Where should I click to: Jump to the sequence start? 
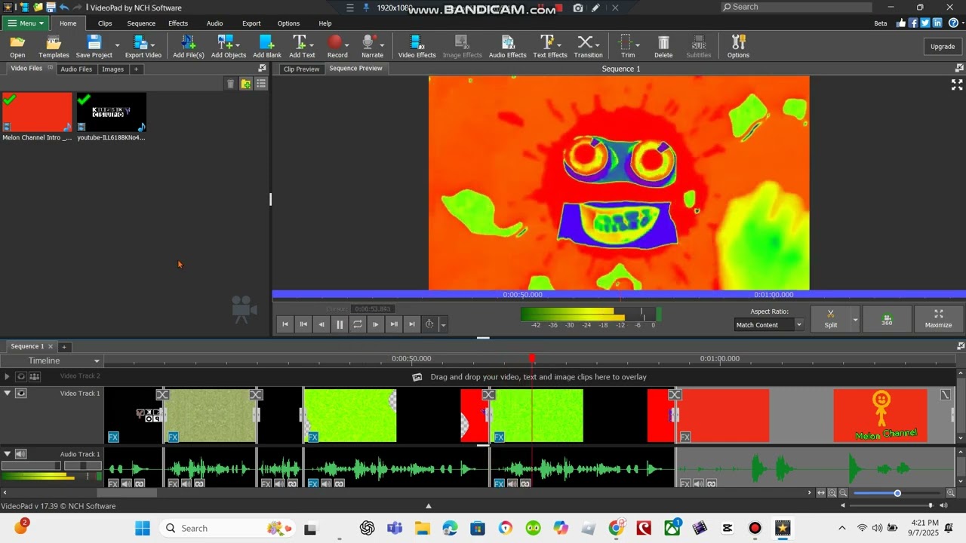pos(285,324)
